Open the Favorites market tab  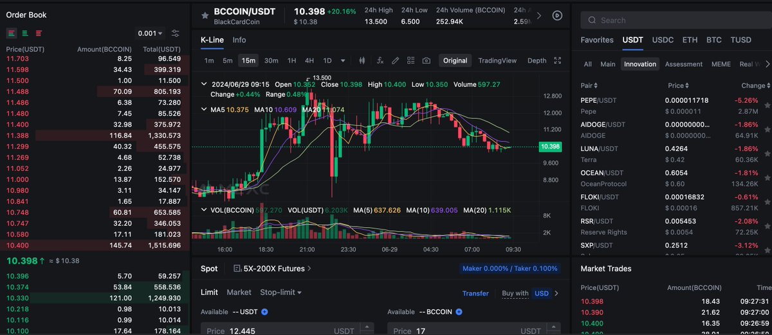(x=597, y=40)
